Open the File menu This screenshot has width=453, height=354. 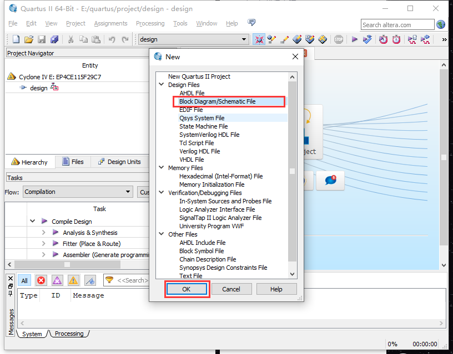click(x=13, y=23)
